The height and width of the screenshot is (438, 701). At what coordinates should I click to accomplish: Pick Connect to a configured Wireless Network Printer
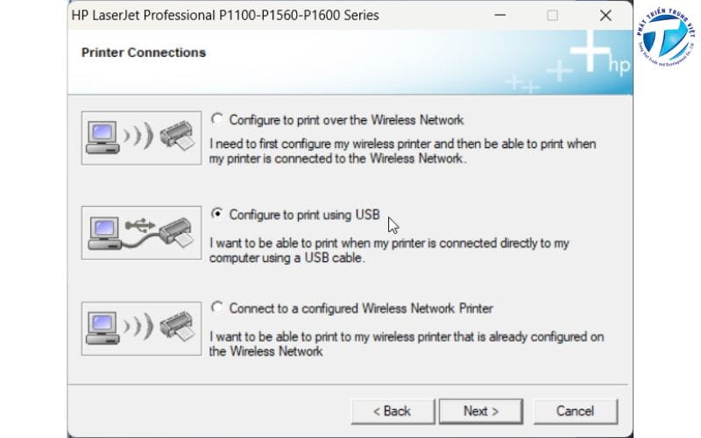217,308
